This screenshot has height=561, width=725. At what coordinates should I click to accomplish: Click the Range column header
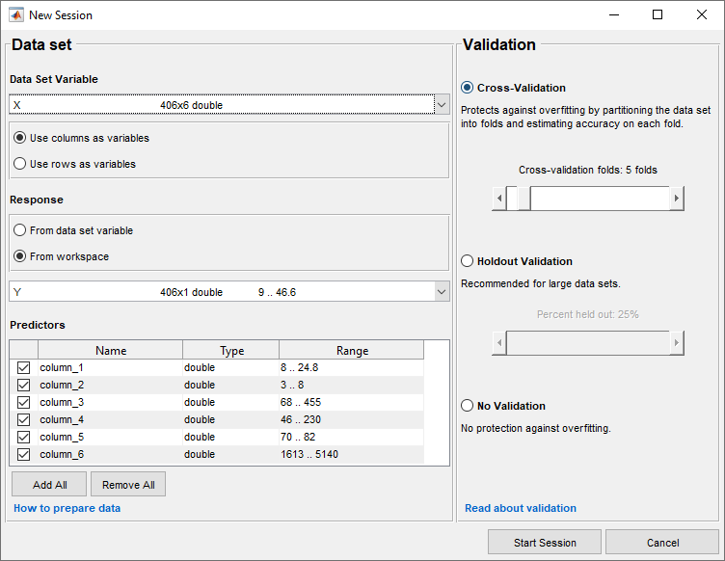point(352,351)
